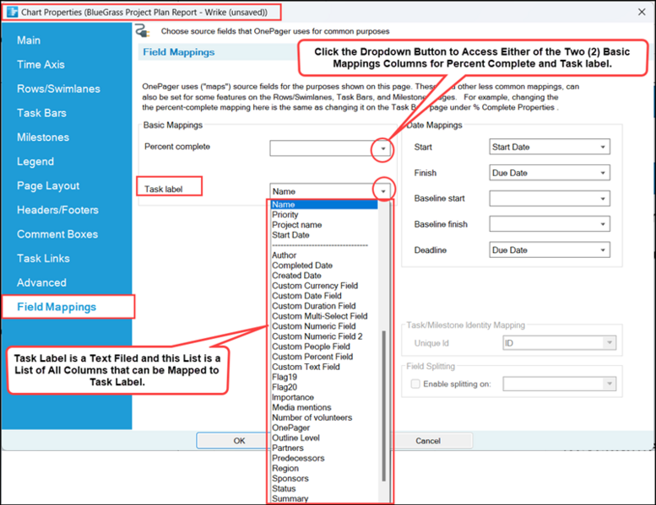Click the OnePager app icon in title bar

tap(12, 12)
